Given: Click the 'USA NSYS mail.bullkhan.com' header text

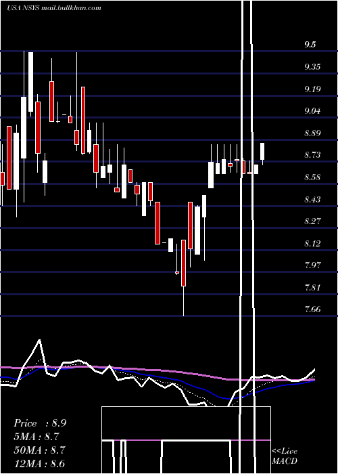Looking at the screenshot, I should coord(53,8).
